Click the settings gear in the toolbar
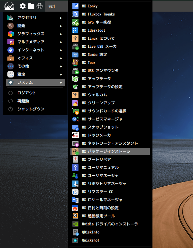 (23, 6)
